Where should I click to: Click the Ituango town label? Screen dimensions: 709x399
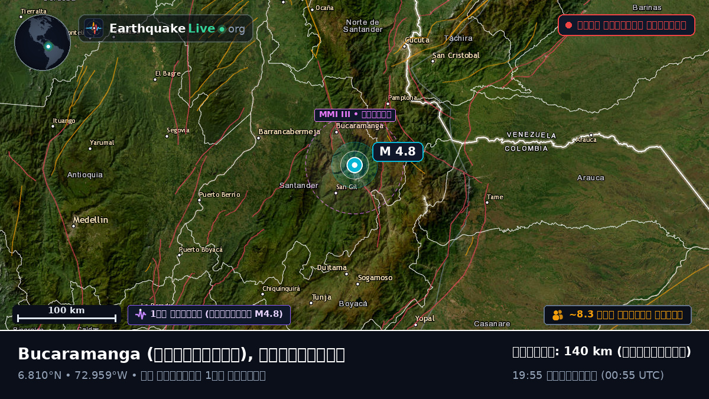tap(64, 121)
